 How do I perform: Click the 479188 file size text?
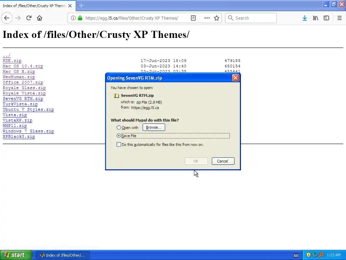pos(232,61)
